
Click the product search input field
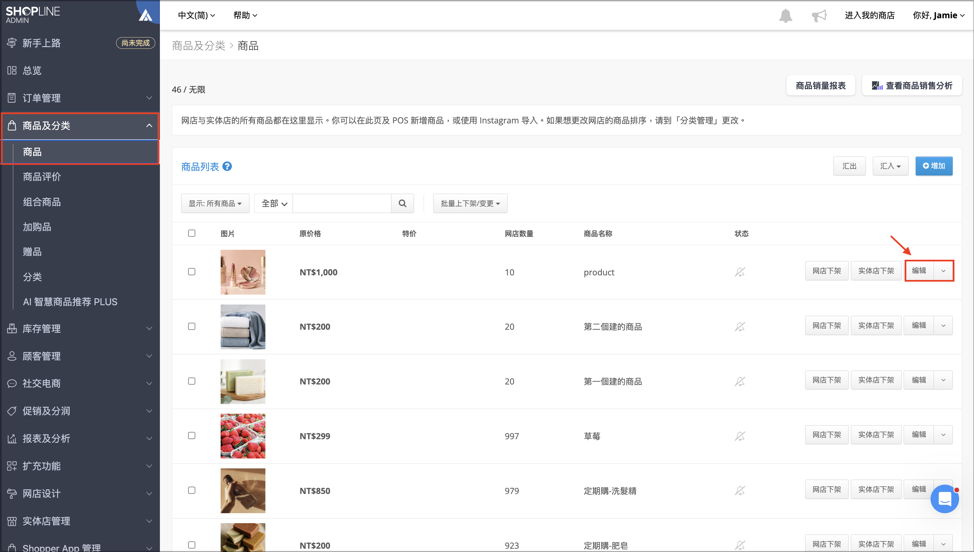pos(342,203)
